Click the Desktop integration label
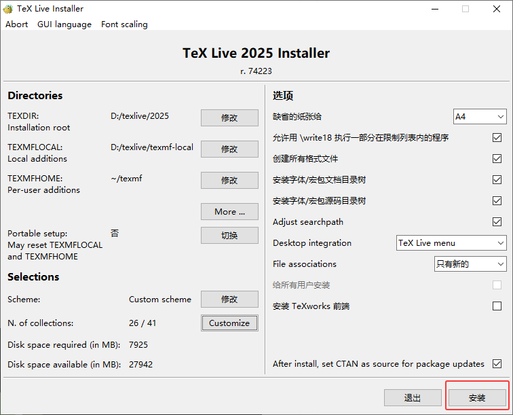The width and height of the screenshot is (513, 415). [312, 243]
